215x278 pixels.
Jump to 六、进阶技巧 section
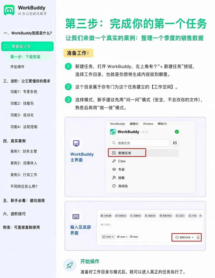click(14, 214)
